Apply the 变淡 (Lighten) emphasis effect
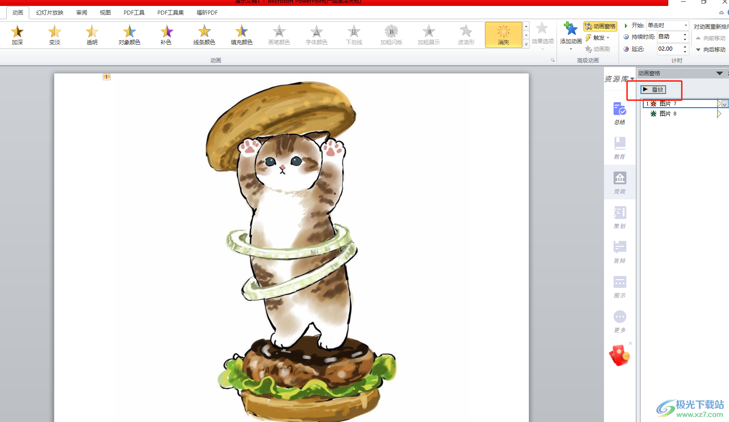The image size is (729, 422). (55, 35)
